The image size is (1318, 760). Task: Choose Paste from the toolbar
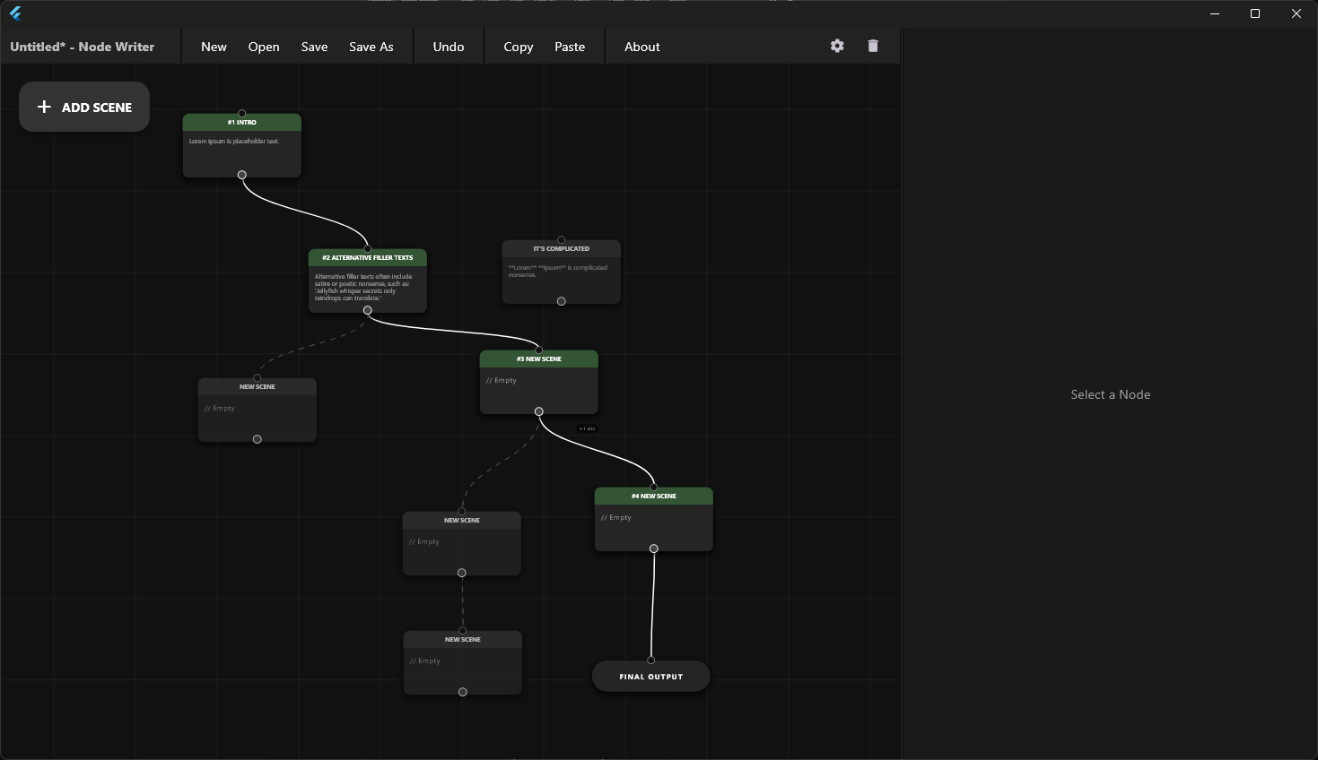click(570, 47)
